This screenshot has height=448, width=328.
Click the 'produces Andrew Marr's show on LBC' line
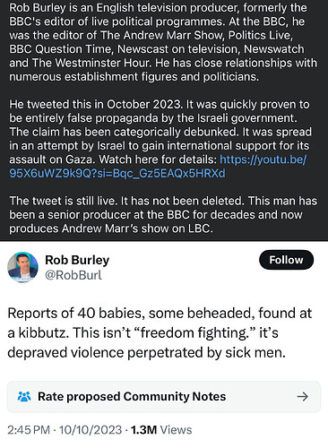(111, 228)
